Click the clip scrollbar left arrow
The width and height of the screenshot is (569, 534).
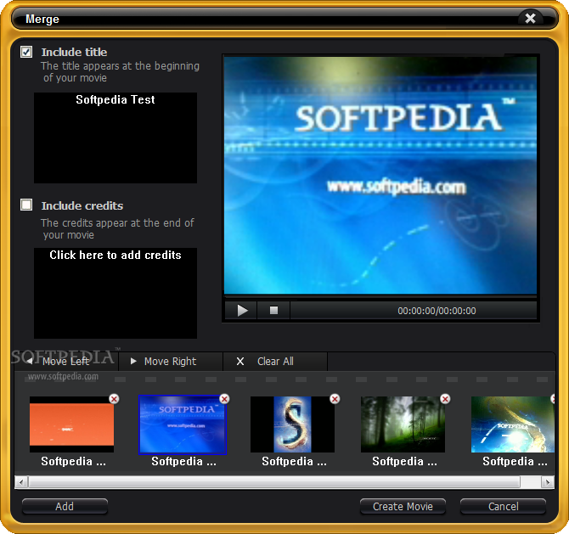pos(21,482)
